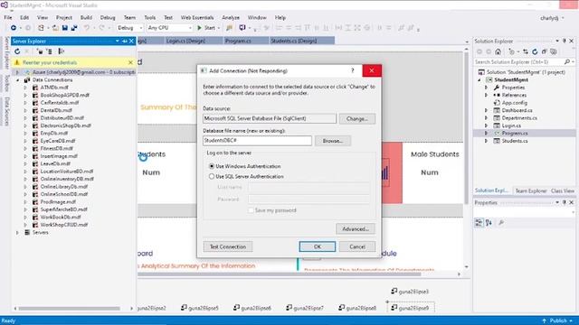The height and width of the screenshot is (325, 579).
Task: Click the designer horizontal scrollbar
Action: 279,274
